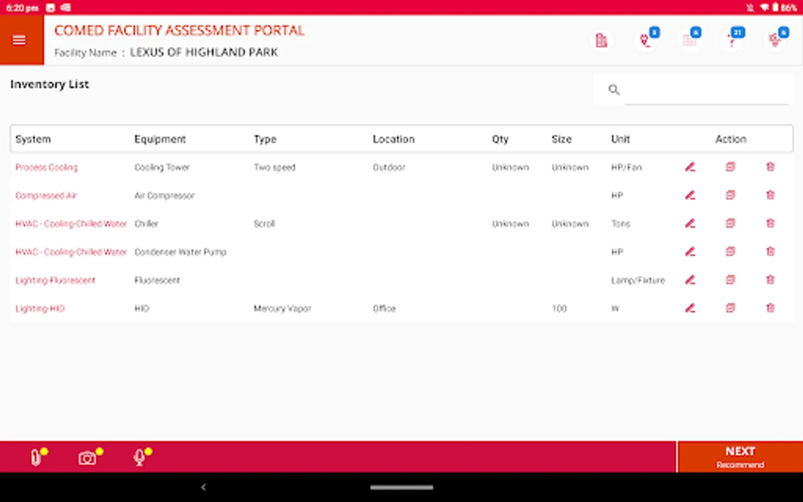Duplicate the Lighting-HID row
803x502 pixels.
(731, 308)
